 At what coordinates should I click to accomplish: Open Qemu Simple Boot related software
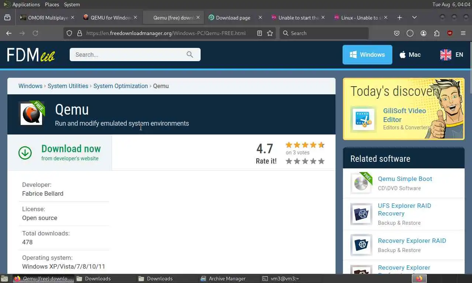click(405, 179)
